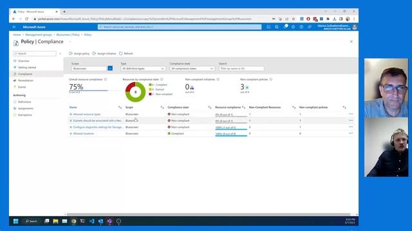The width and height of the screenshot is (412, 231).
Task: Open Visual Studio Code from taskbar
Action: coord(91,221)
